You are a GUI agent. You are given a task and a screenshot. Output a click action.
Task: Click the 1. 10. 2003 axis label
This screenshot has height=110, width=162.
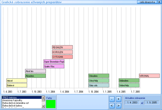[x=37, y=92]
